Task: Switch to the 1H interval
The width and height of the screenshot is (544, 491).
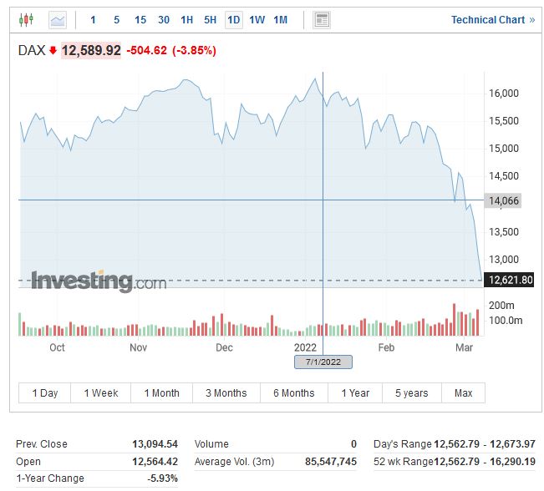Action: 187,19
